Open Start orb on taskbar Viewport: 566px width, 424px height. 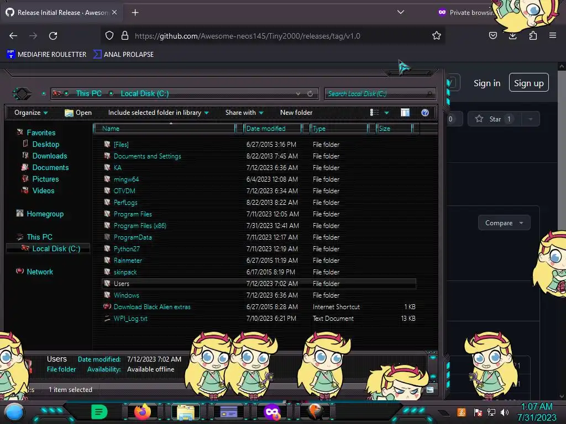pos(14,412)
